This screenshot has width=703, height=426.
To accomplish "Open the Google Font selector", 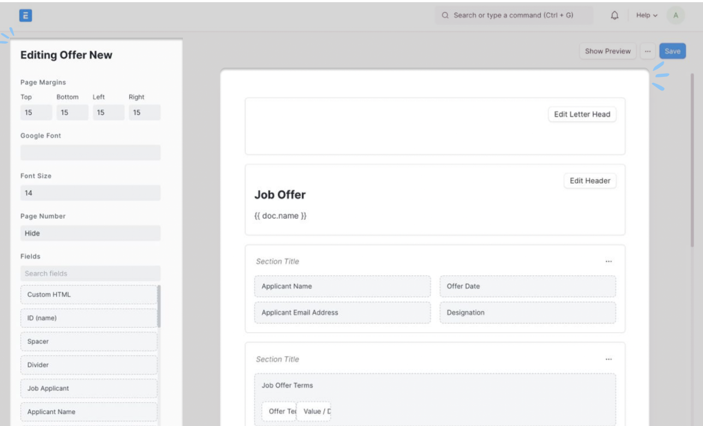I will pyautogui.click(x=90, y=151).
